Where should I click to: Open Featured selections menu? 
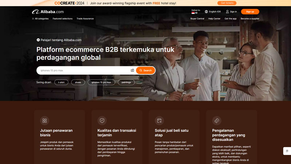click(63, 19)
